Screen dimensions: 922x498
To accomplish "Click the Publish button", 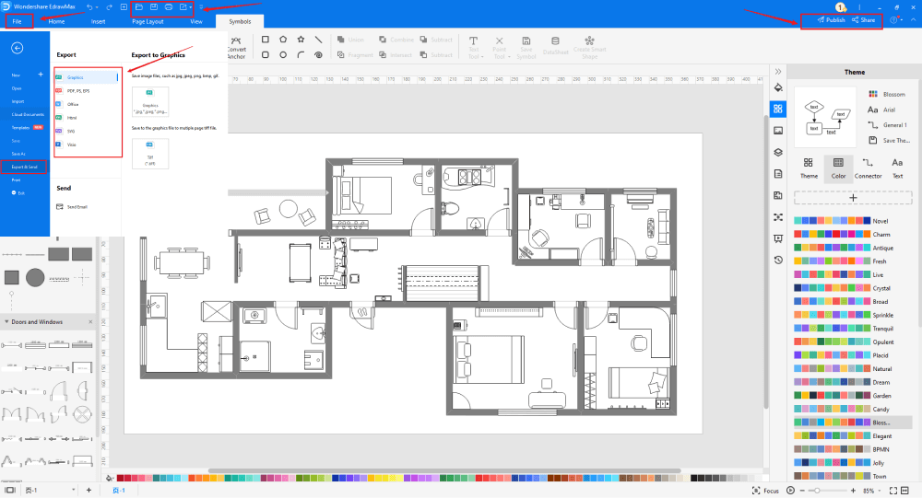I will (x=831, y=20).
